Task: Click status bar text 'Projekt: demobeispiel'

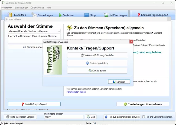Action: (x=12, y=123)
